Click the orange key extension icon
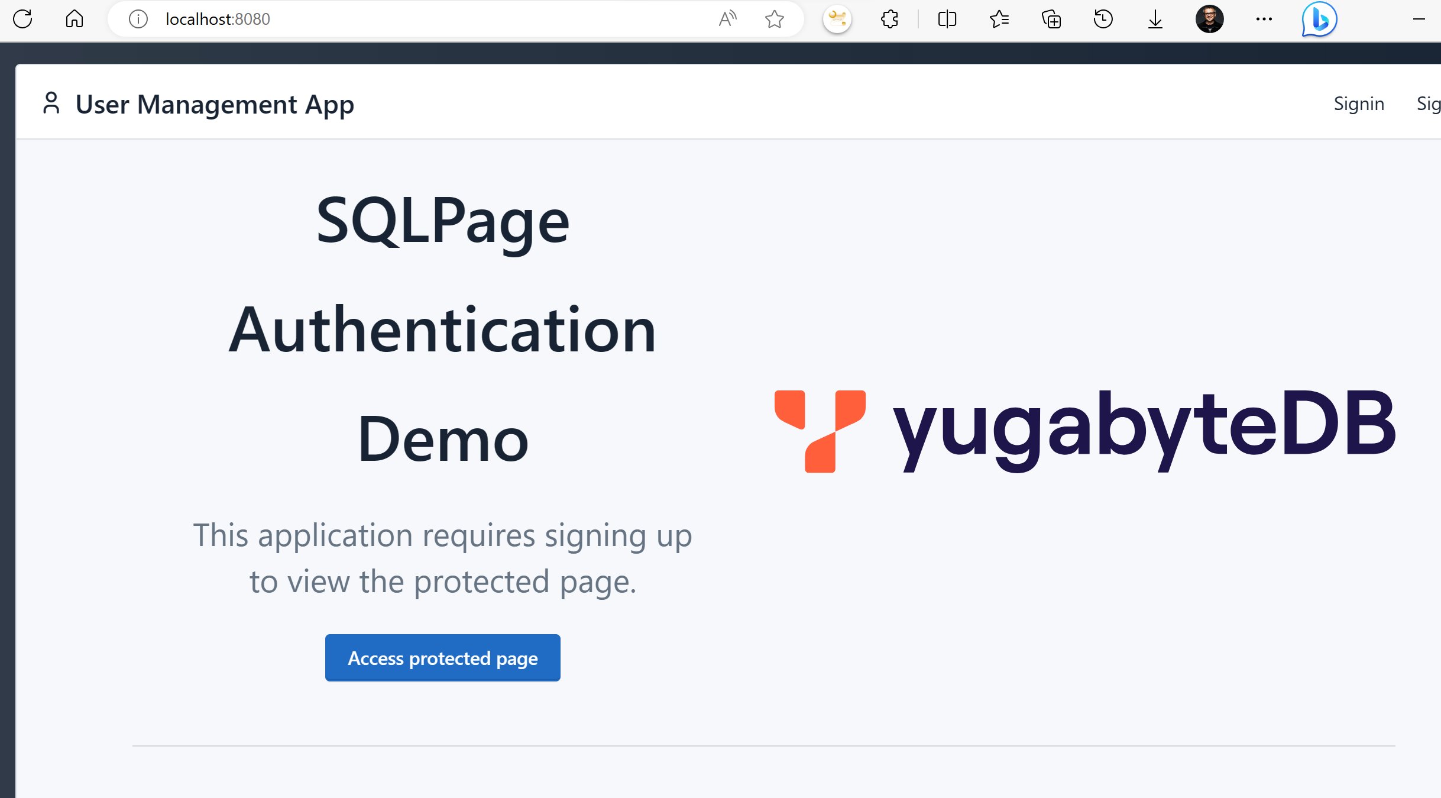This screenshot has height=798, width=1441. click(x=837, y=19)
